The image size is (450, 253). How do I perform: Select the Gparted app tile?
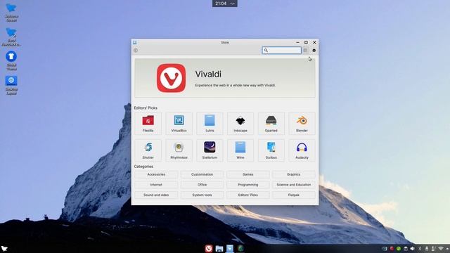tap(271, 124)
